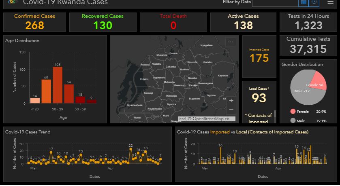Image resolution: width=340 pixels, height=186 pixels.
Task: Click the under-20 age bar showing 14
Action: point(35,101)
